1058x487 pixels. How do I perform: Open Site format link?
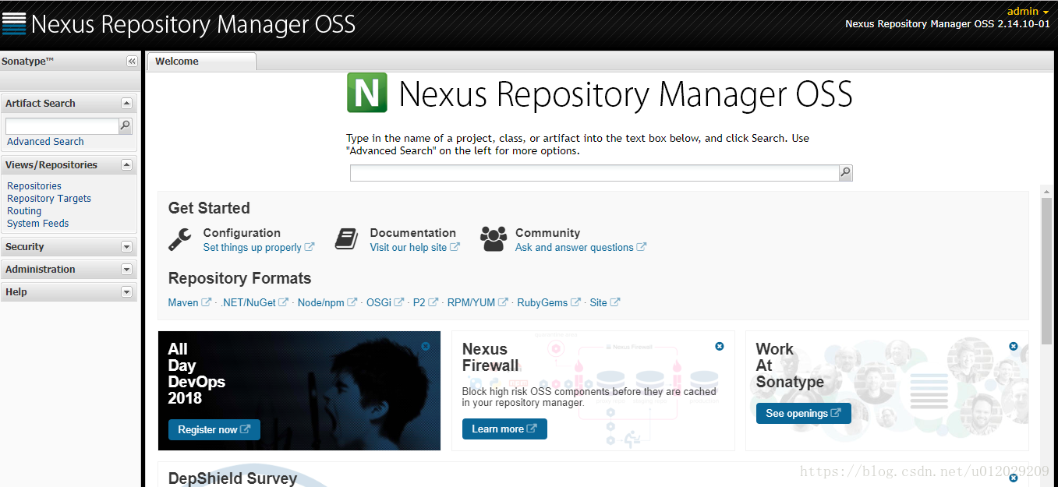[599, 302]
